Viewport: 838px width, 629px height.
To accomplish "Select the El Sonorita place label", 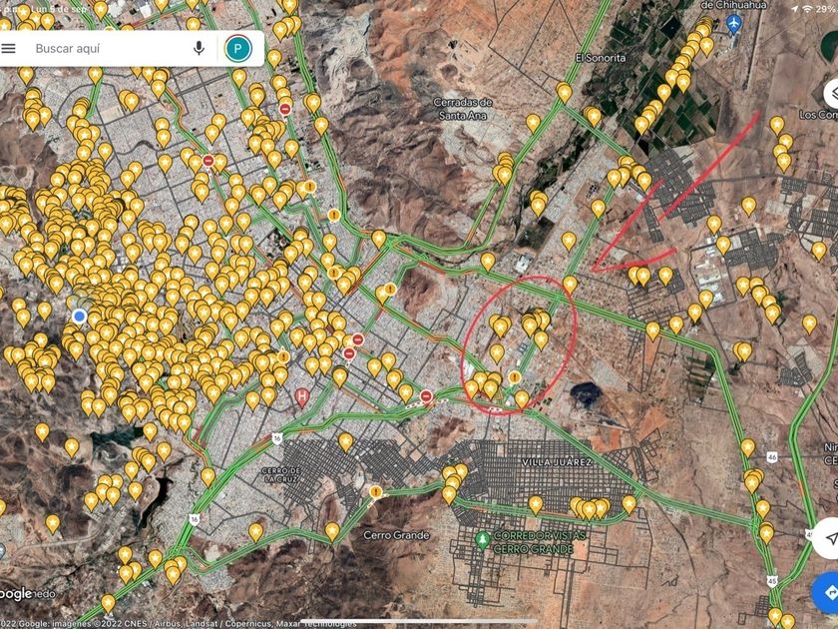I will point(600,58).
